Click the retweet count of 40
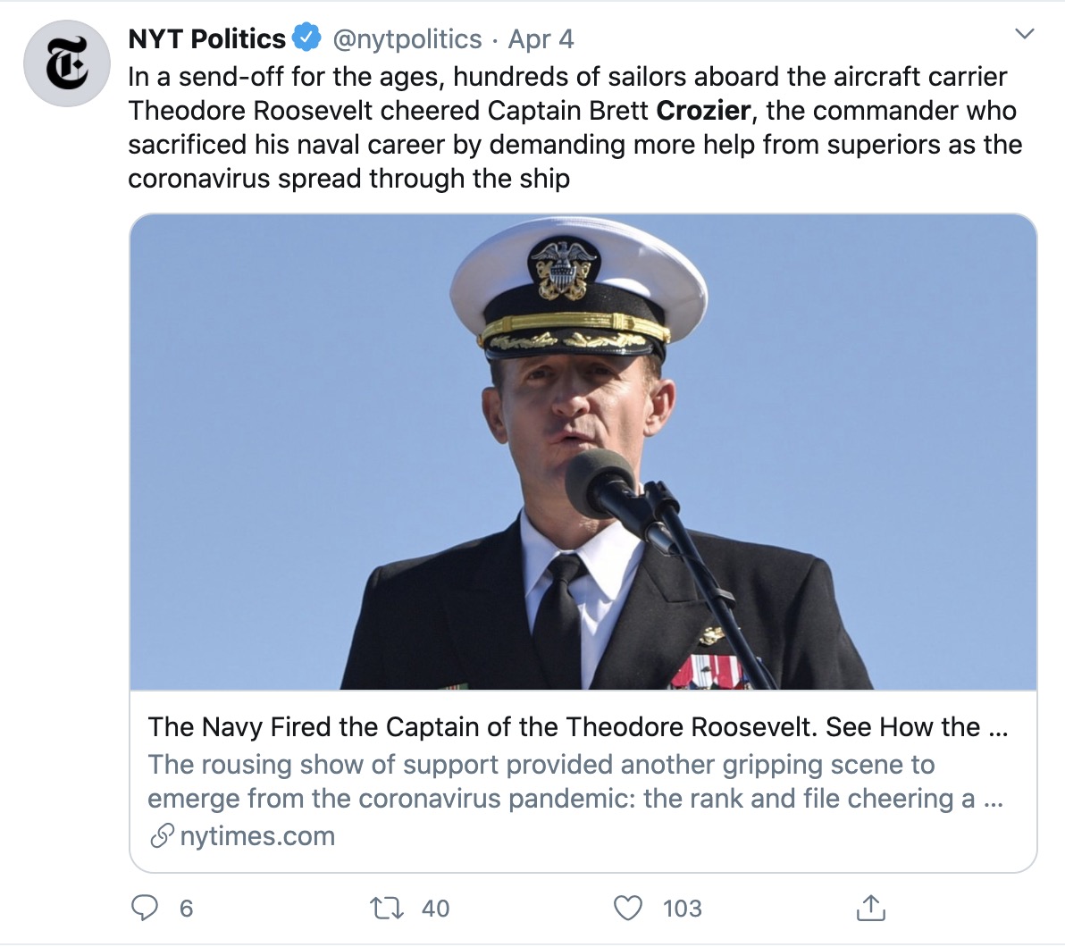This screenshot has height=947, width=1065. (x=435, y=909)
